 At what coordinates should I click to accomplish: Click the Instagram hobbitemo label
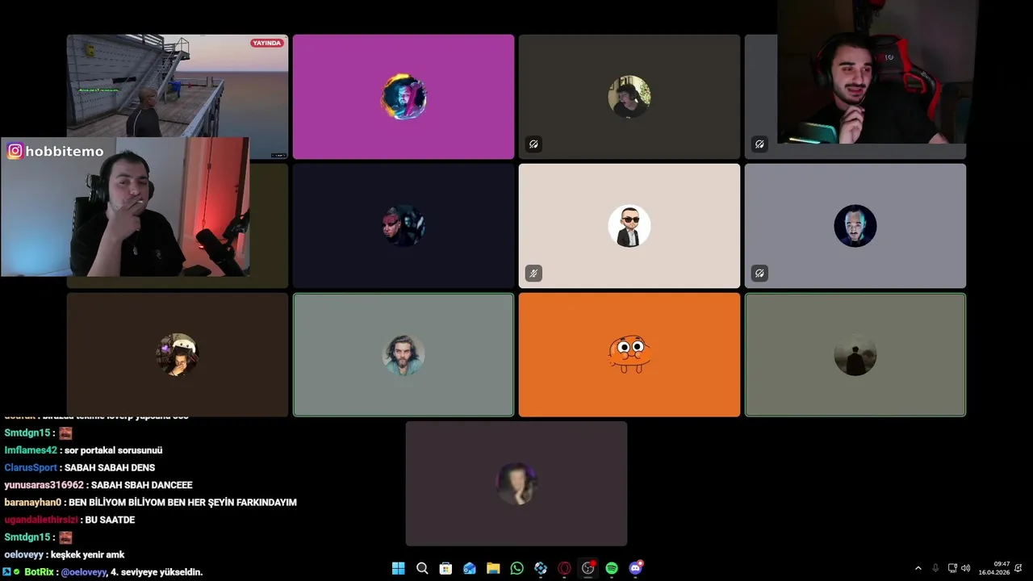click(56, 151)
